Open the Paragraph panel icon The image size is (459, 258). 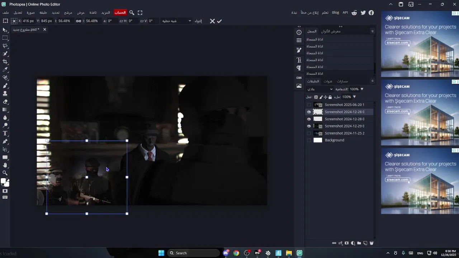299,68
